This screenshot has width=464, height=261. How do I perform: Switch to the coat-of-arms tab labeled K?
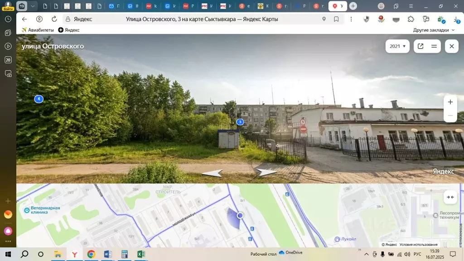(x=263, y=6)
